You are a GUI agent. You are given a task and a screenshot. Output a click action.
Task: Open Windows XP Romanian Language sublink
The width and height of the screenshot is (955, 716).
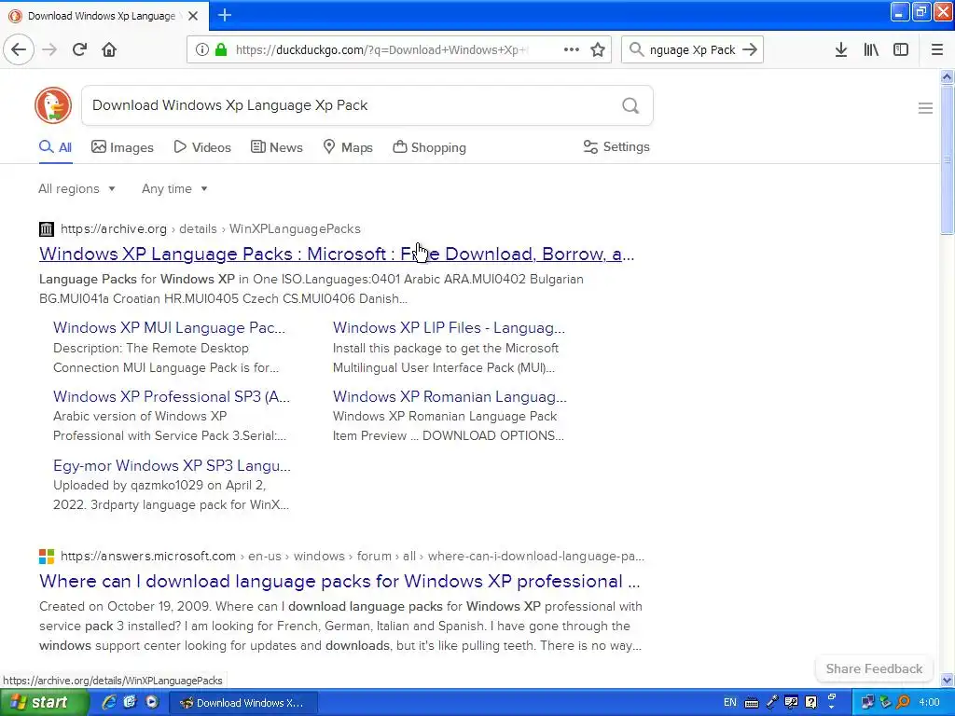450,396
